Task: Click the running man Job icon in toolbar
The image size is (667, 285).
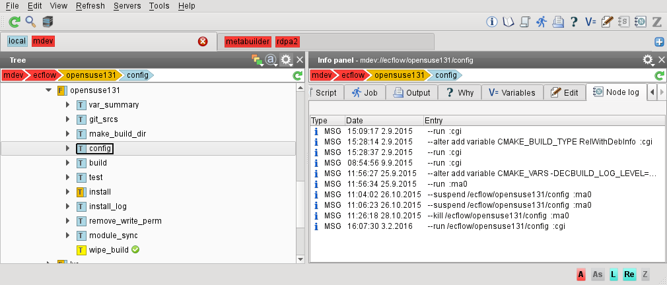Action: tap(542, 22)
